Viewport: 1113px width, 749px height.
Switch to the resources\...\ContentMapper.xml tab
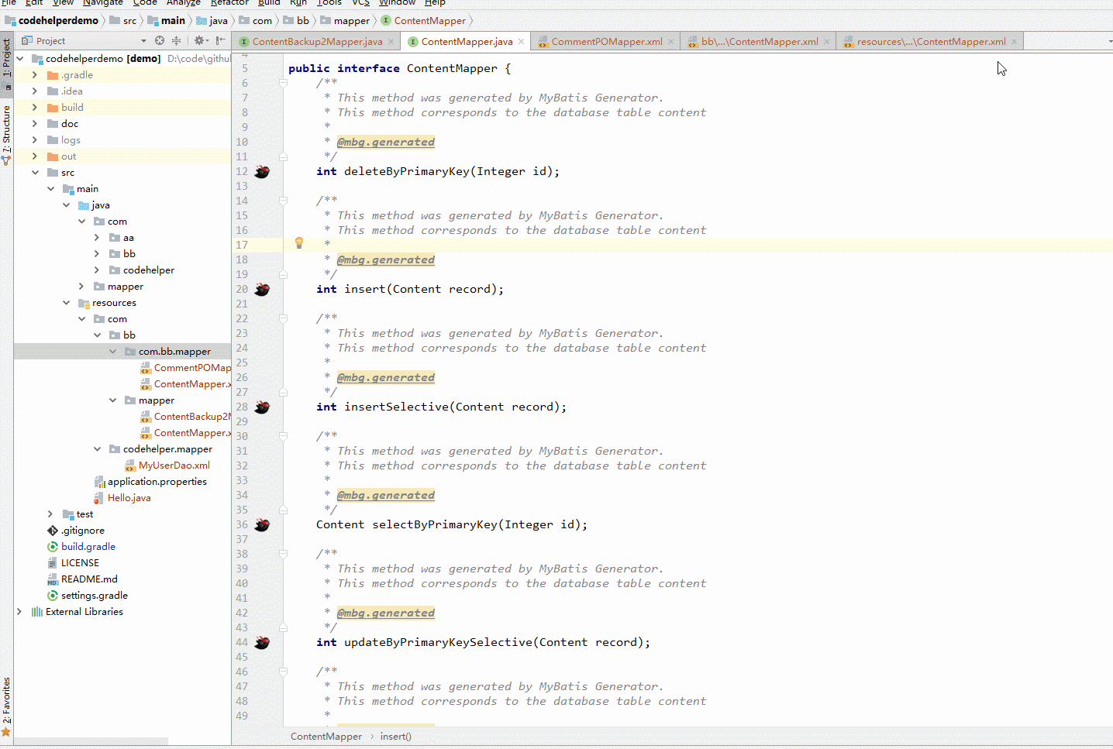(931, 42)
